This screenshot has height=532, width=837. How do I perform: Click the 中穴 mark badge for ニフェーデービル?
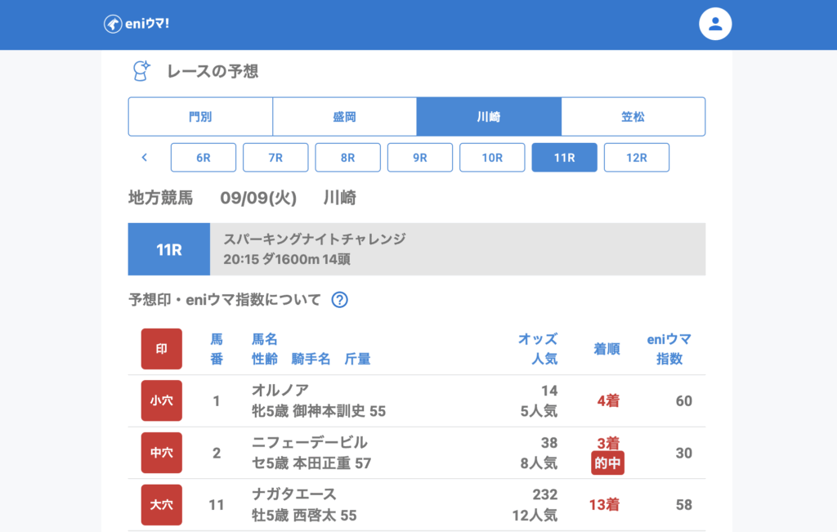pyautogui.click(x=162, y=453)
